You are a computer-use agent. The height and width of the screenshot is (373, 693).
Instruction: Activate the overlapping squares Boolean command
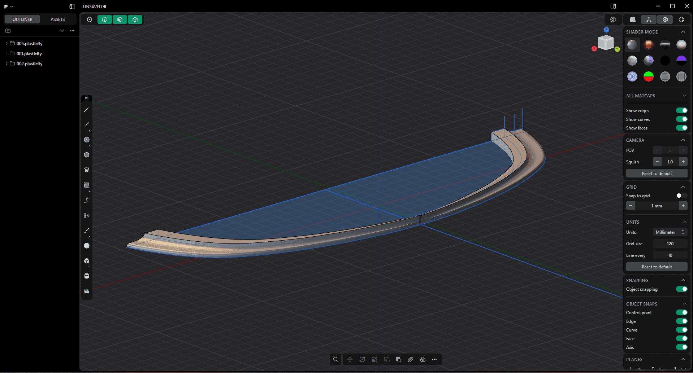tap(399, 359)
